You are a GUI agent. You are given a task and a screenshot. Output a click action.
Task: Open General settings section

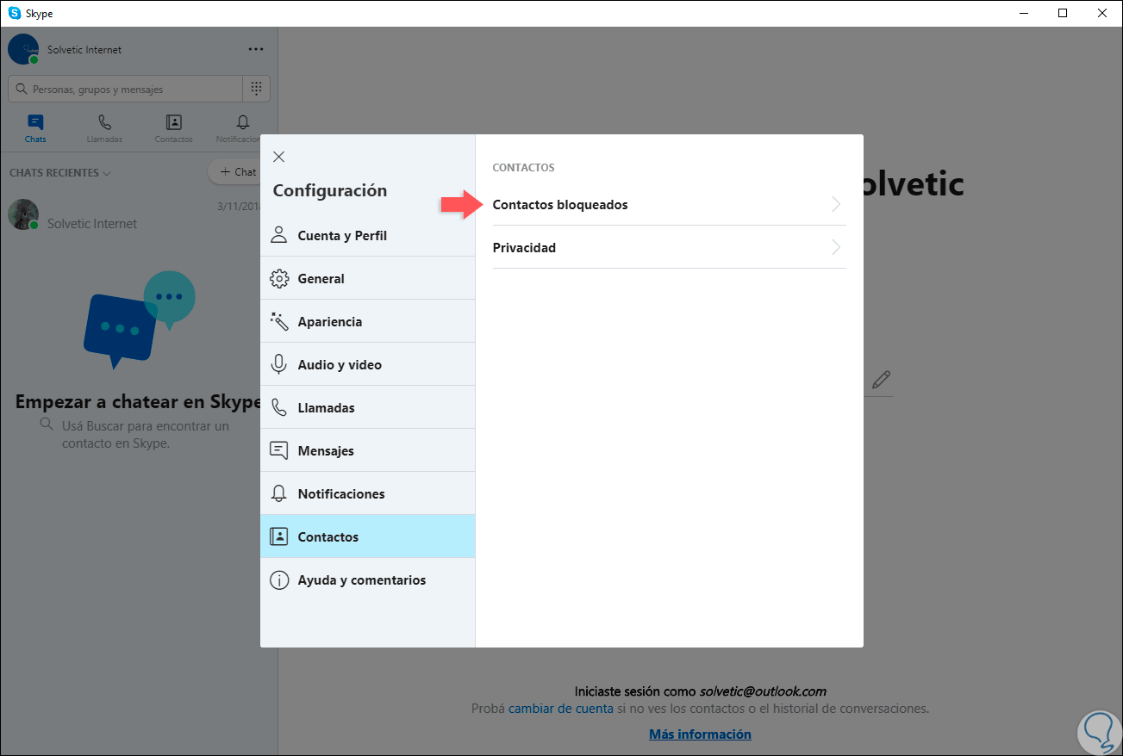pyautogui.click(x=368, y=278)
